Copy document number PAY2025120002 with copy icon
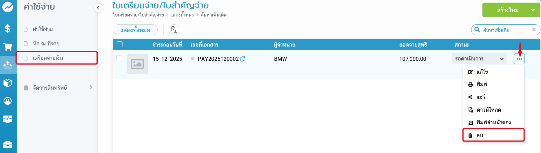 coord(243,59)
